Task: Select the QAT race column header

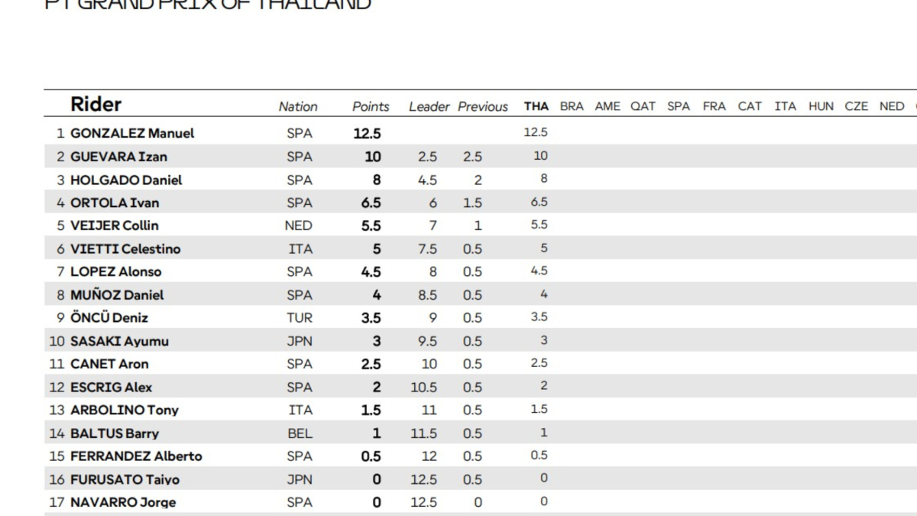Action: 643,106
